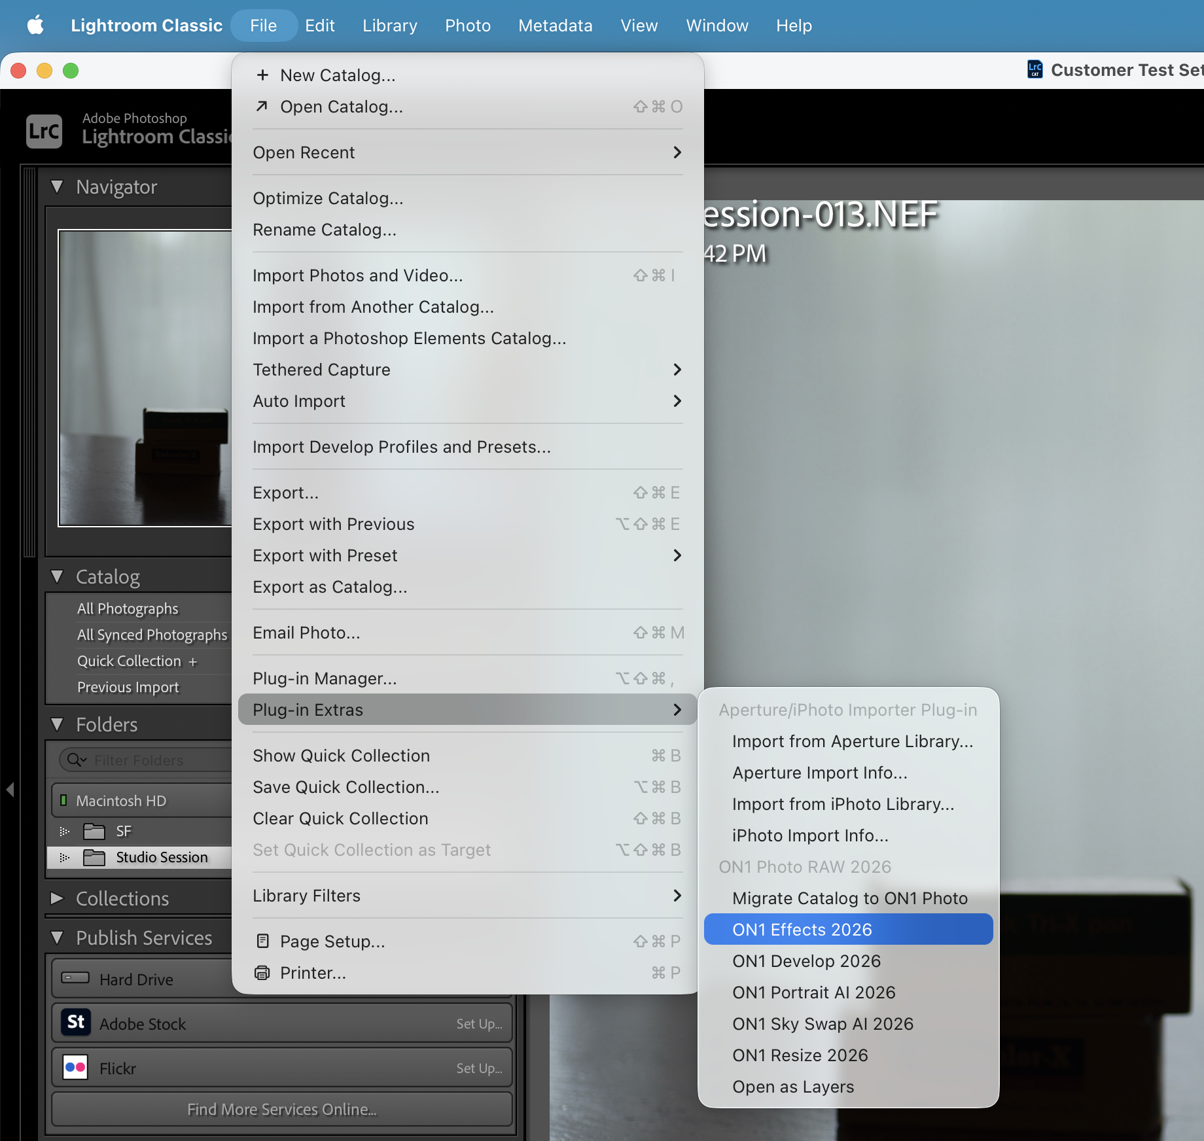1204x1141 pixels.
Task: Choose Migrate Catalog to ON1 Photo
Action: pos(848,898)
